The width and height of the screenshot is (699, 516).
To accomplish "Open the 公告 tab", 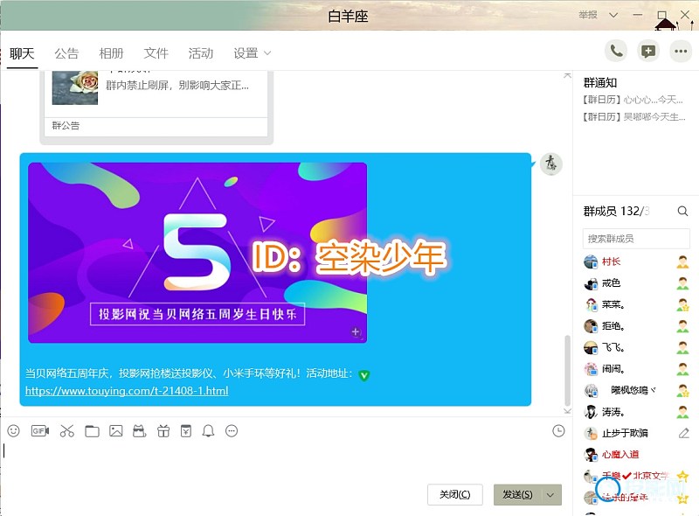I will 66,53.
